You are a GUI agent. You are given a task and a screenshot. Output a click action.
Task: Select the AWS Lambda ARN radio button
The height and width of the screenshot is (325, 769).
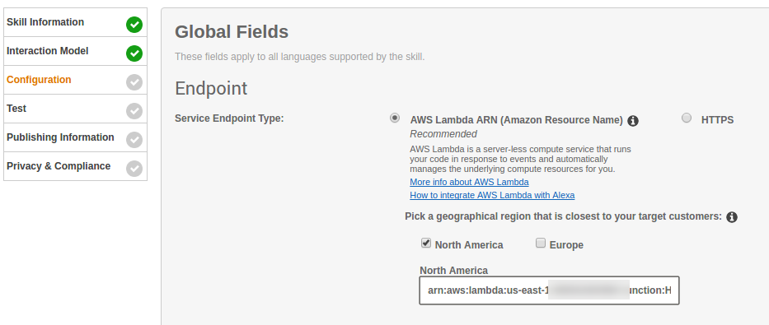pyautogui.click(x=395, y=118)
